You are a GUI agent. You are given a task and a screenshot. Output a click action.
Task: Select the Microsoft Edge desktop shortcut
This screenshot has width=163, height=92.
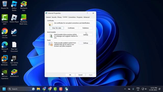pos(5,47)
